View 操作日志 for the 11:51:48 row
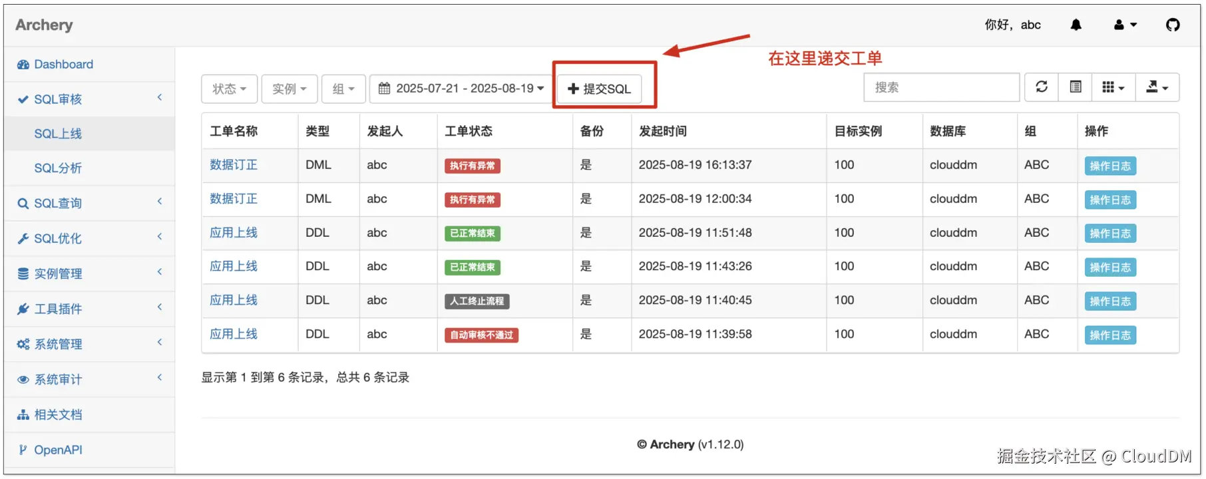 1110,234
